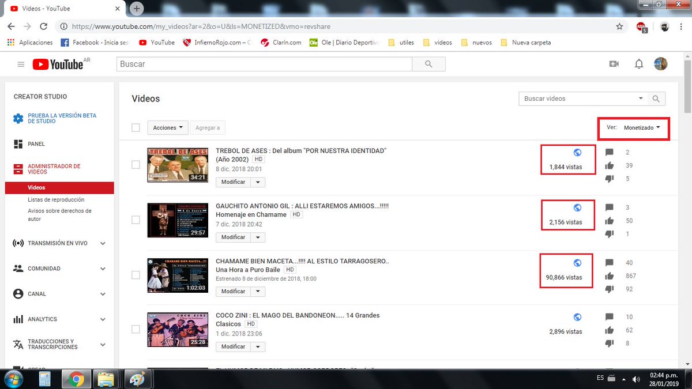
Task: Open the Windows Start button
Action: pos(13,379)
